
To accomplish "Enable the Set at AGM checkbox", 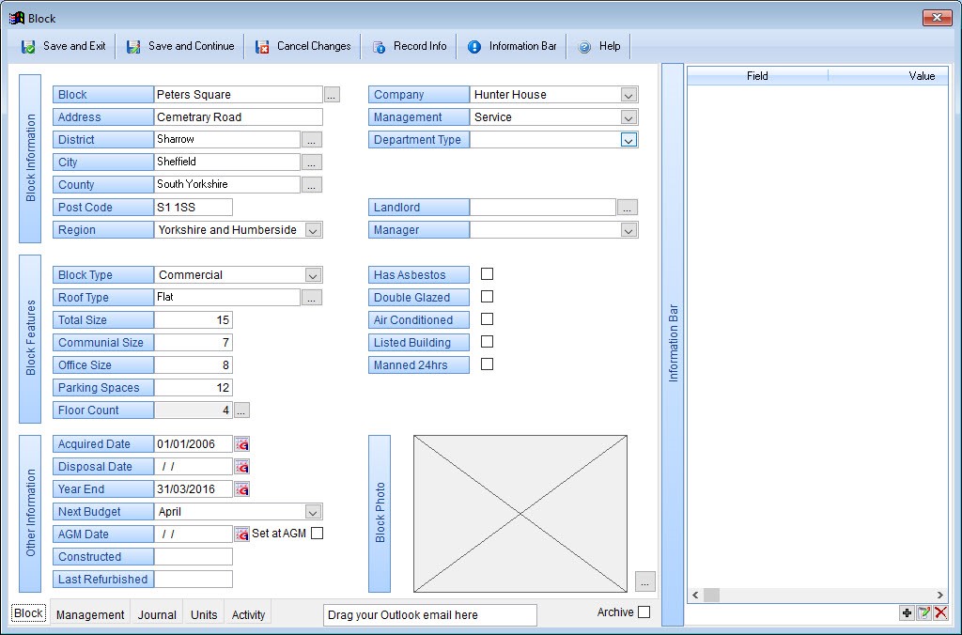I will tap(318, 534).
